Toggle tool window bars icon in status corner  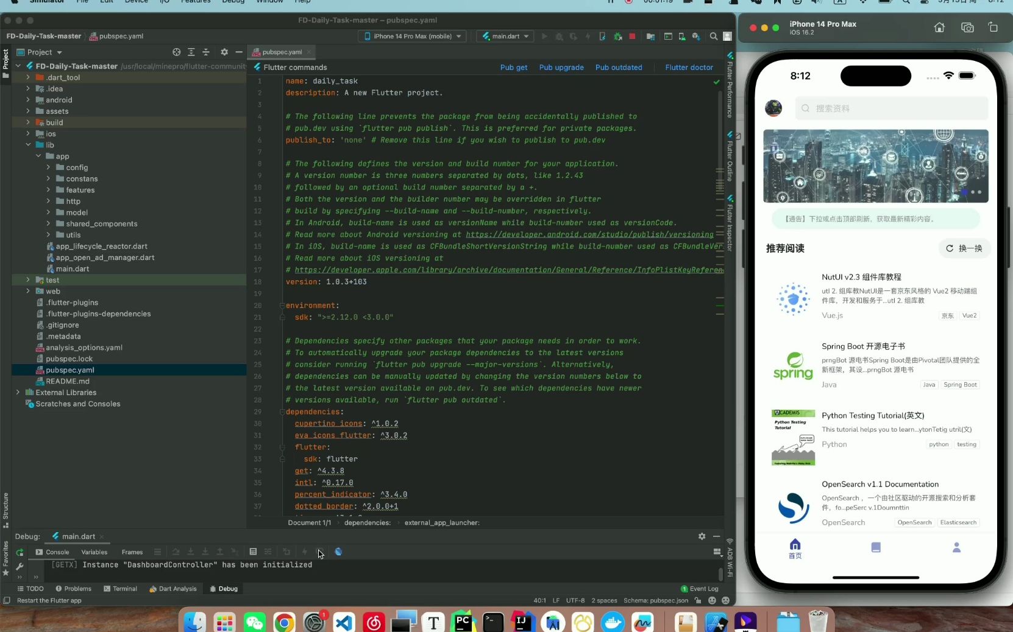[x=6, y=600]
